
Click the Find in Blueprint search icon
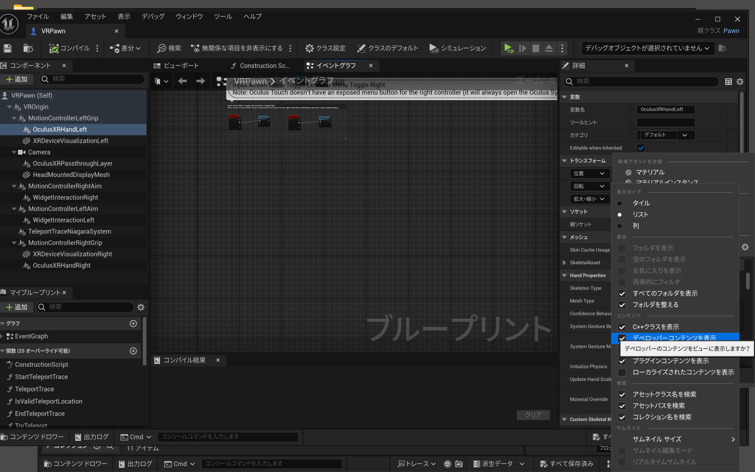[162, 48]
